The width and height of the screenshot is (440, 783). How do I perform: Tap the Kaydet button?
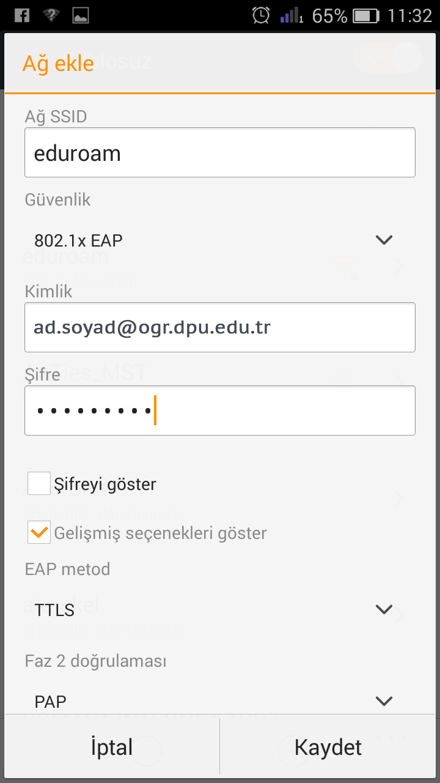pyautogui.click(x=328, y=748)
